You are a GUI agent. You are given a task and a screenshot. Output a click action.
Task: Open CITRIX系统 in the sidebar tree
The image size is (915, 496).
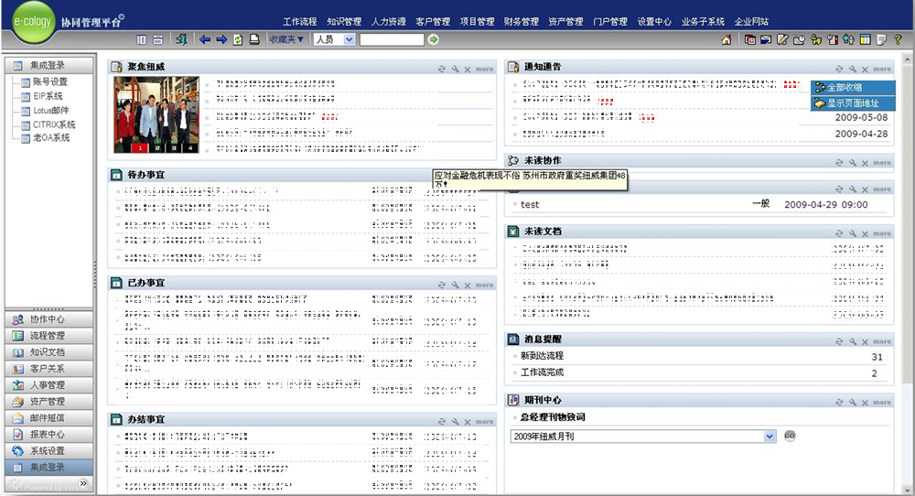(54, 124)
